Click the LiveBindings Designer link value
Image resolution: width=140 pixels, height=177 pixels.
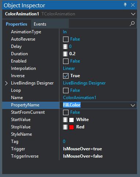coord(84,83)
